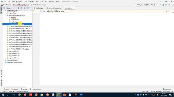Select my_module.py in the project tree

14,51
